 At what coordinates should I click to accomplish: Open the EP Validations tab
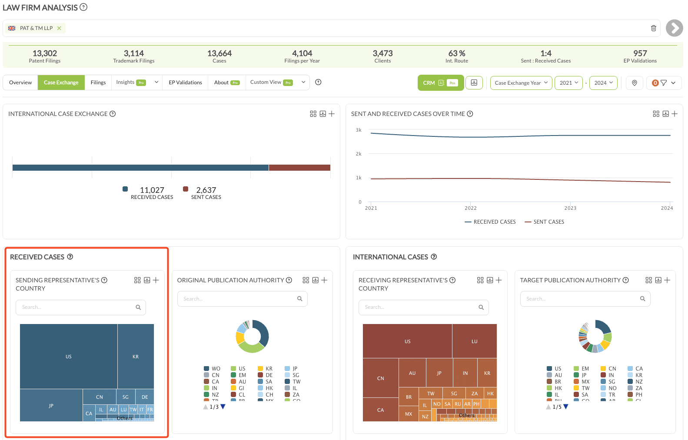pyautogui.click(x=185, y=83)
